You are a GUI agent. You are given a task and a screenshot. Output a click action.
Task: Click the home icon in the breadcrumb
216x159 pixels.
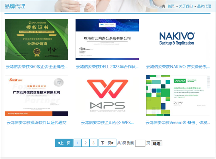tap(163, 6)
